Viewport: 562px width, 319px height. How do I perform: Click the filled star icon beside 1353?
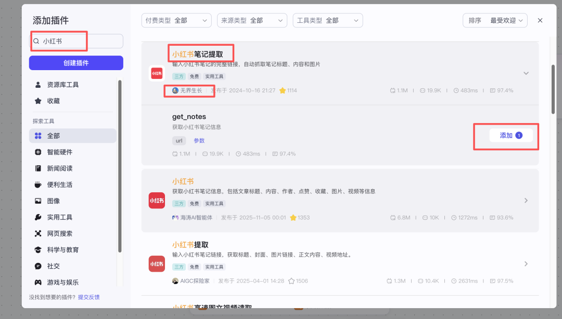click(293, 218)
